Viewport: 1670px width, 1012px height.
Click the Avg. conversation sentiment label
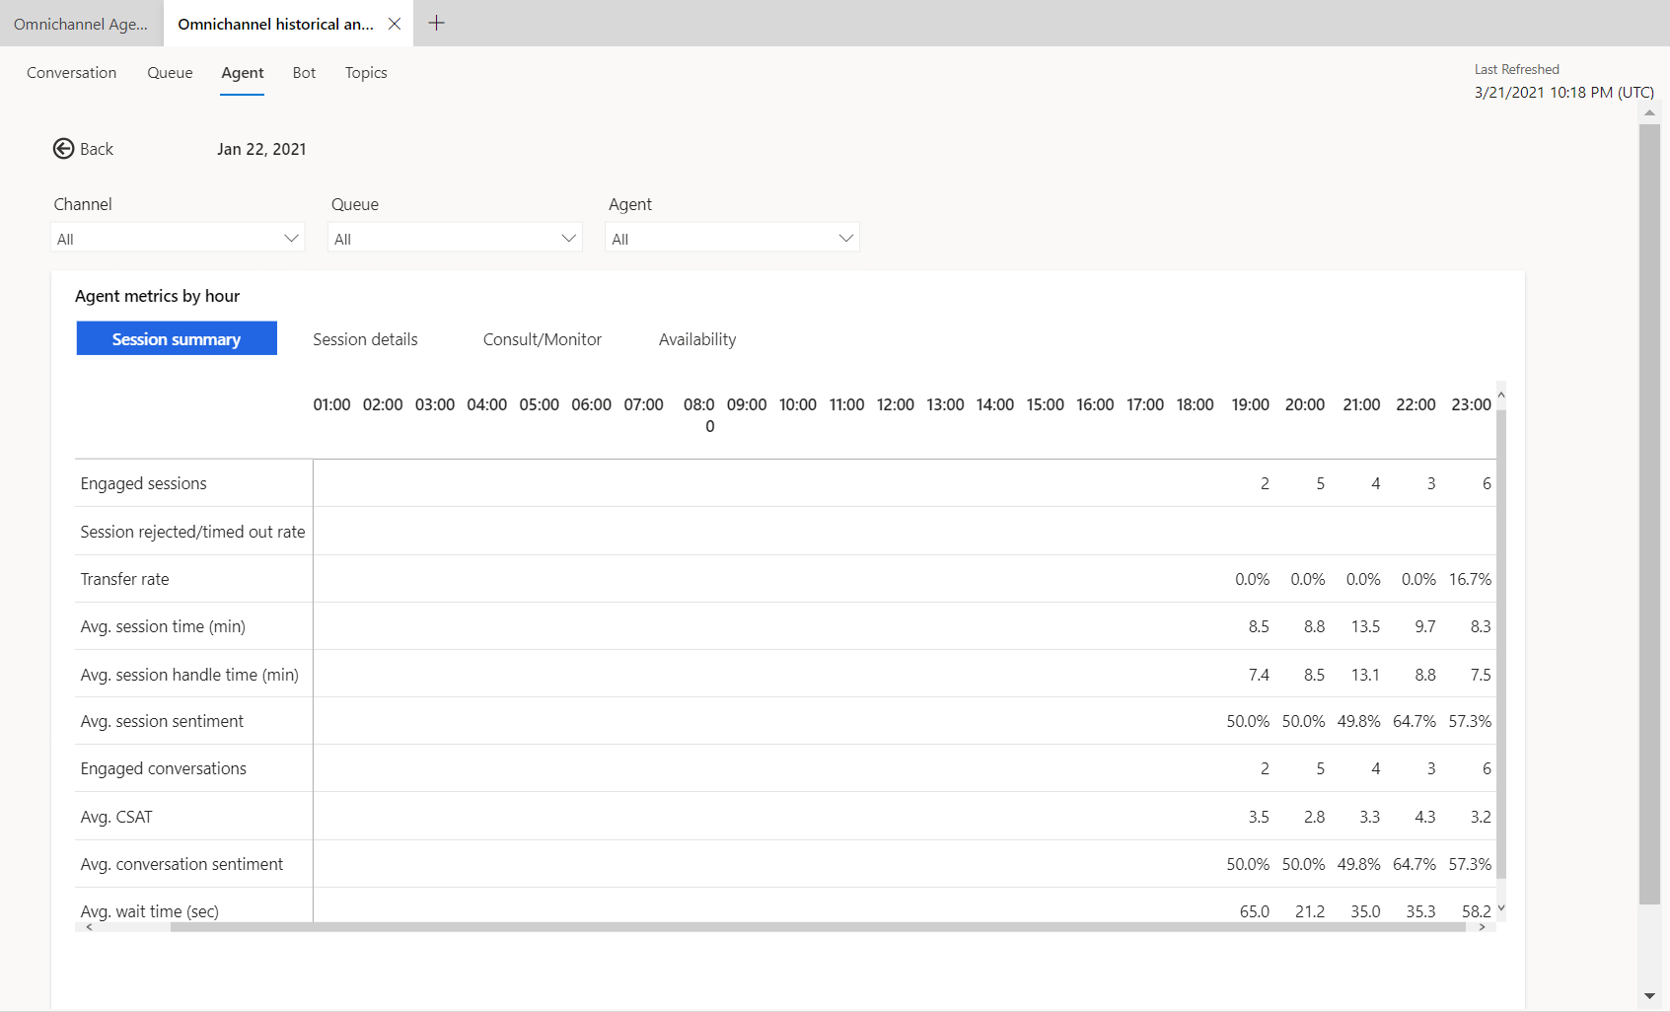[x=182, y=864]
